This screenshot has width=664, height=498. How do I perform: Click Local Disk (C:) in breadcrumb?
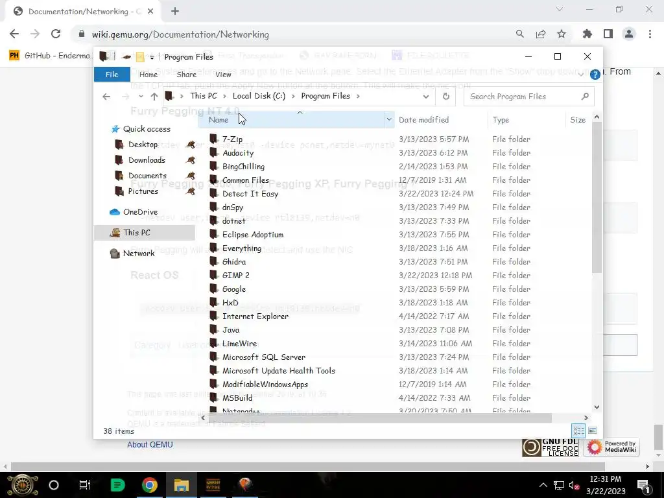point(259,96)
